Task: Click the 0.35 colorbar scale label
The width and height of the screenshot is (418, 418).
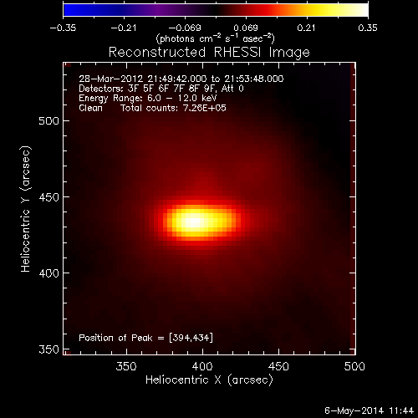Action: pos(368,28)
